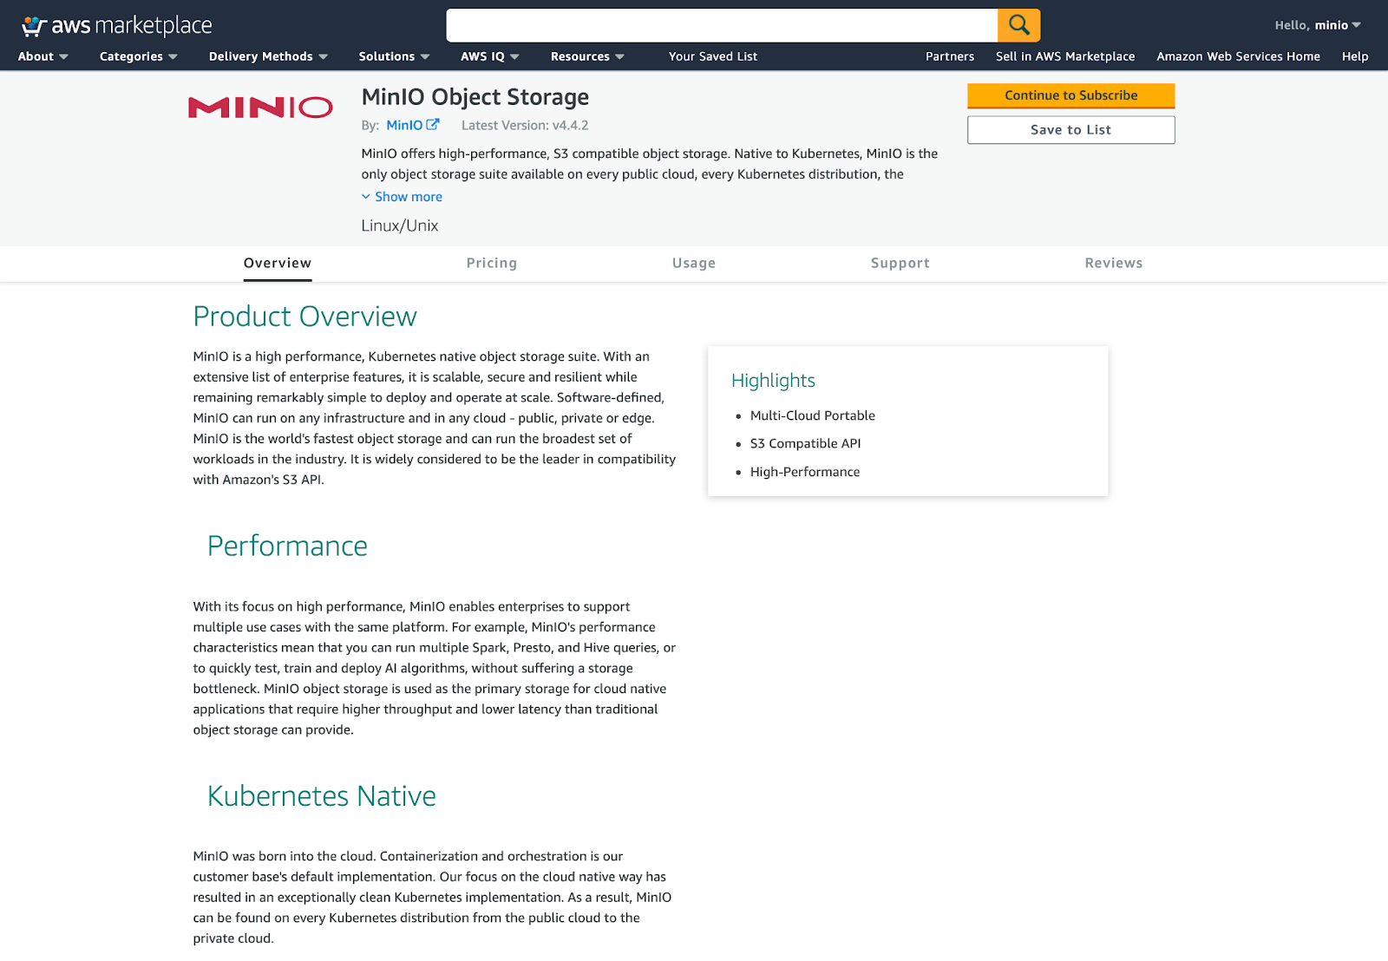This screenshot has width=1388, height=961.
Task: Click the Save to List button
Action: (1070, 130)
